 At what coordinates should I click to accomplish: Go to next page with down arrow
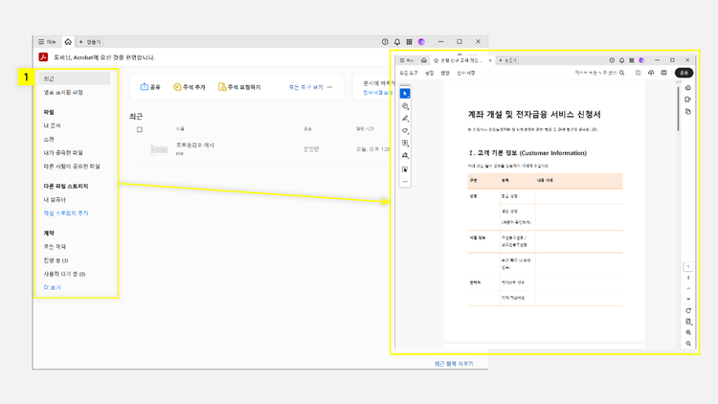[688, 299]
